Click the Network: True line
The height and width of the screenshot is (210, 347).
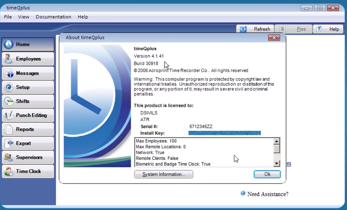point(150,152)
